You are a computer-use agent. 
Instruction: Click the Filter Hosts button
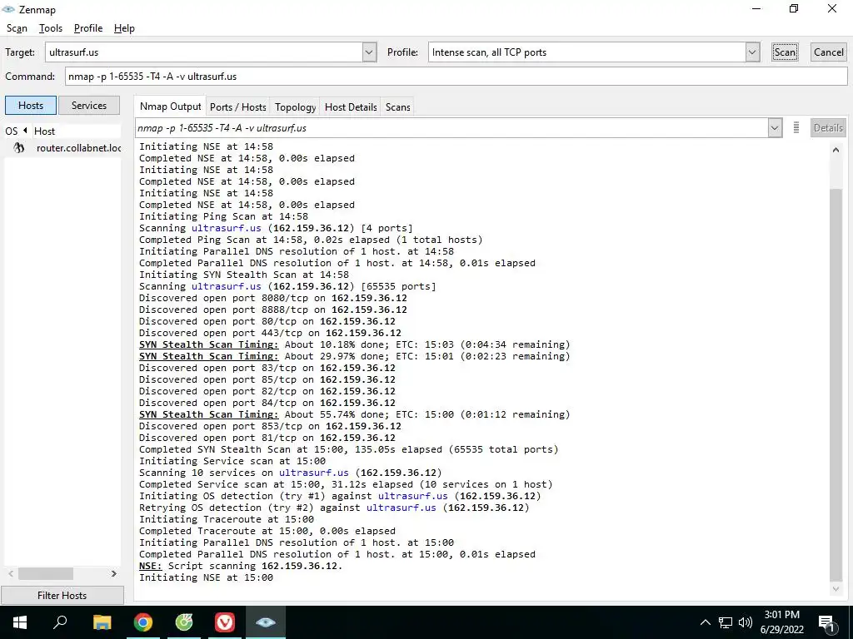(62, 596)
